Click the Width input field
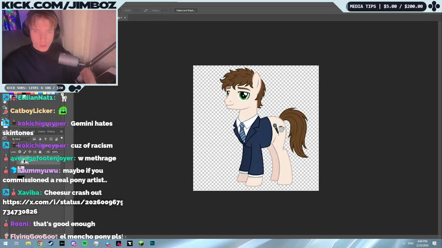 click(136, 10)
